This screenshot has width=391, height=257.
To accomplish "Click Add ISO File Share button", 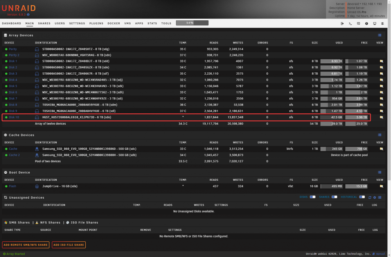I will coord(68,245).
